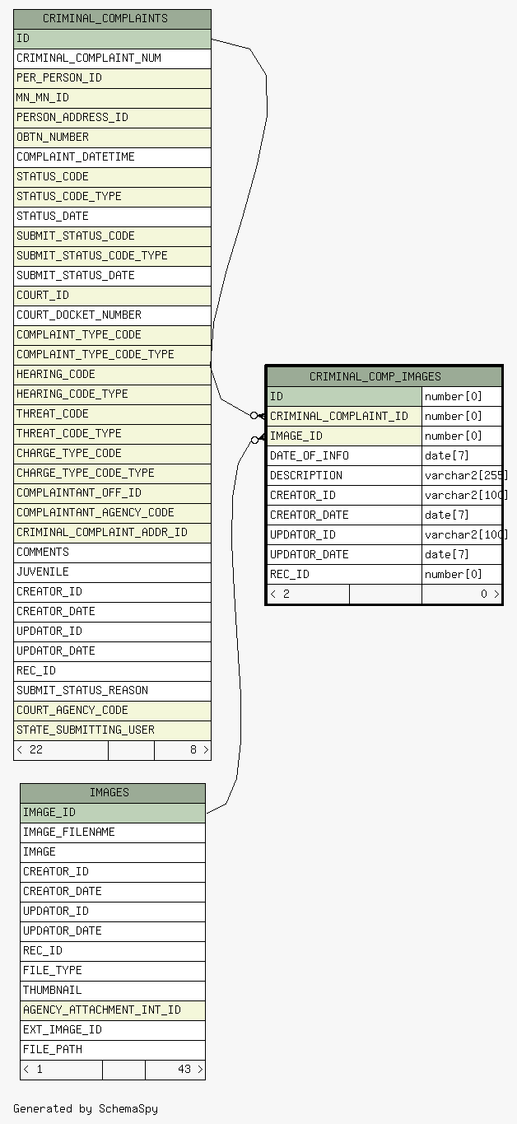Open the CRIMINAL_COMPLAINTS table header
The height and width of the screenshot is (1124, 517).
coord(113,19)
